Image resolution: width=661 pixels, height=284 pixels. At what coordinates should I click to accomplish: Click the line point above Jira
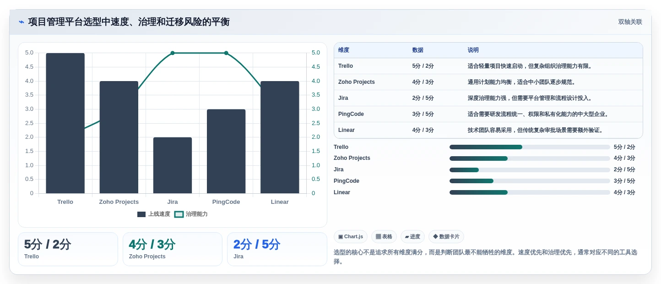point(173,53)
